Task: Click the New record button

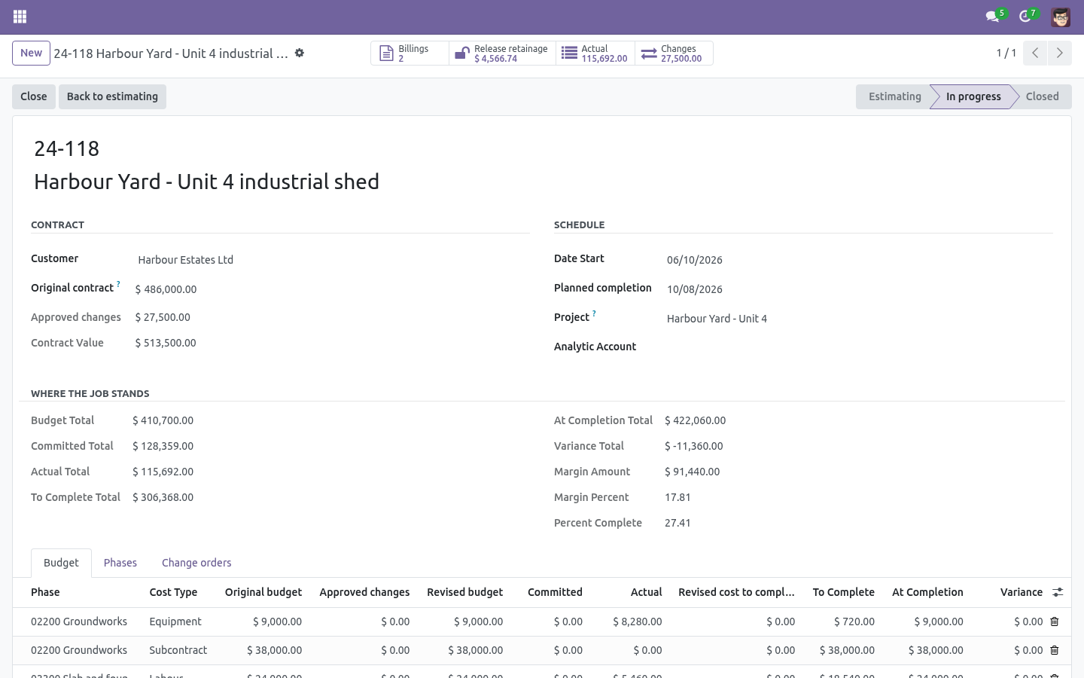Action: point(31,53)
